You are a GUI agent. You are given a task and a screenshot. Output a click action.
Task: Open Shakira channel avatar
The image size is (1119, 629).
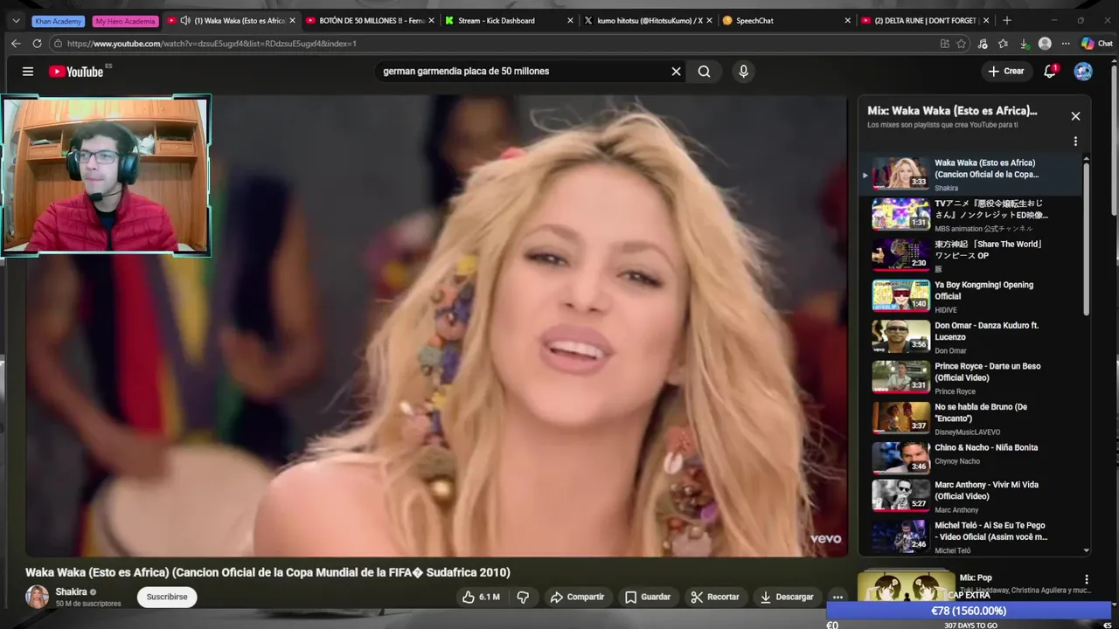click(x=37, y=597)
